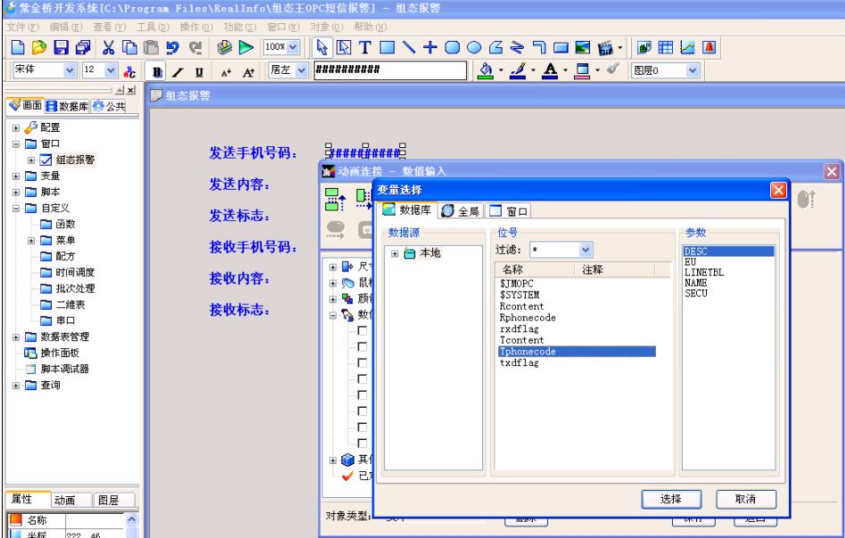Viewport: 845px width, 538px height.
Task: Click the Save icon in the toolbar
Action: pyautogui.click(x=62, y=47)
